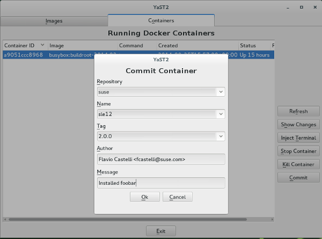This screenshot has width=322, height=239.
Task: Confirm commit with Ok button
Action: (x=144, y=197)
